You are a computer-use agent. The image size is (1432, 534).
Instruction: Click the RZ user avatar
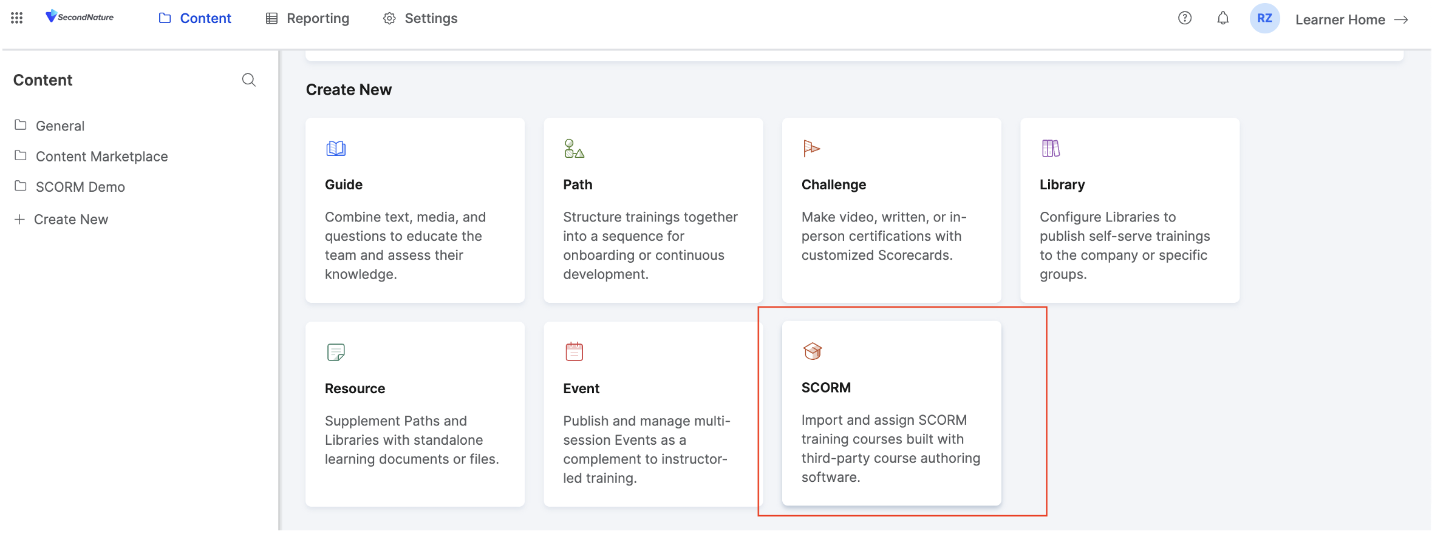[x=1264, y=18]
